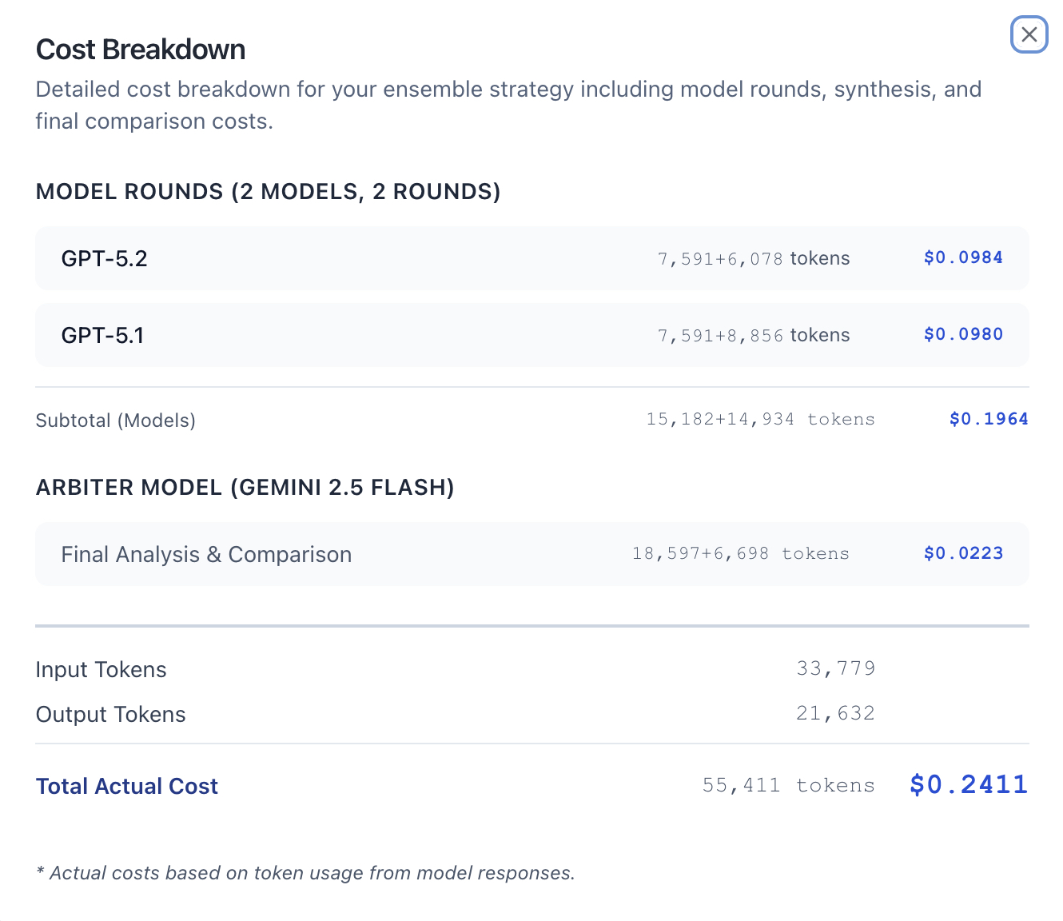Click the $0.0223 arbiter cost

[962, 553]
